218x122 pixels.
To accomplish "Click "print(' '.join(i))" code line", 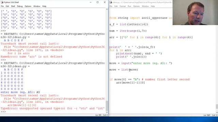I will click(131, 57).
